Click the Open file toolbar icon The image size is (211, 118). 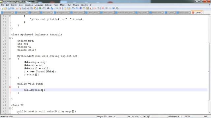pyautogui.click(x=6, y=8)
